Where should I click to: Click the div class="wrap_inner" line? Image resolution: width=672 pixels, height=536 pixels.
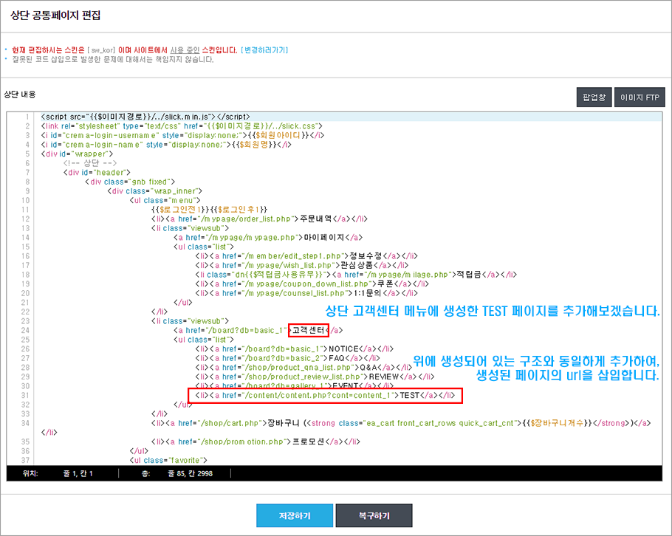pyautogui.click(x=155, y=191)
